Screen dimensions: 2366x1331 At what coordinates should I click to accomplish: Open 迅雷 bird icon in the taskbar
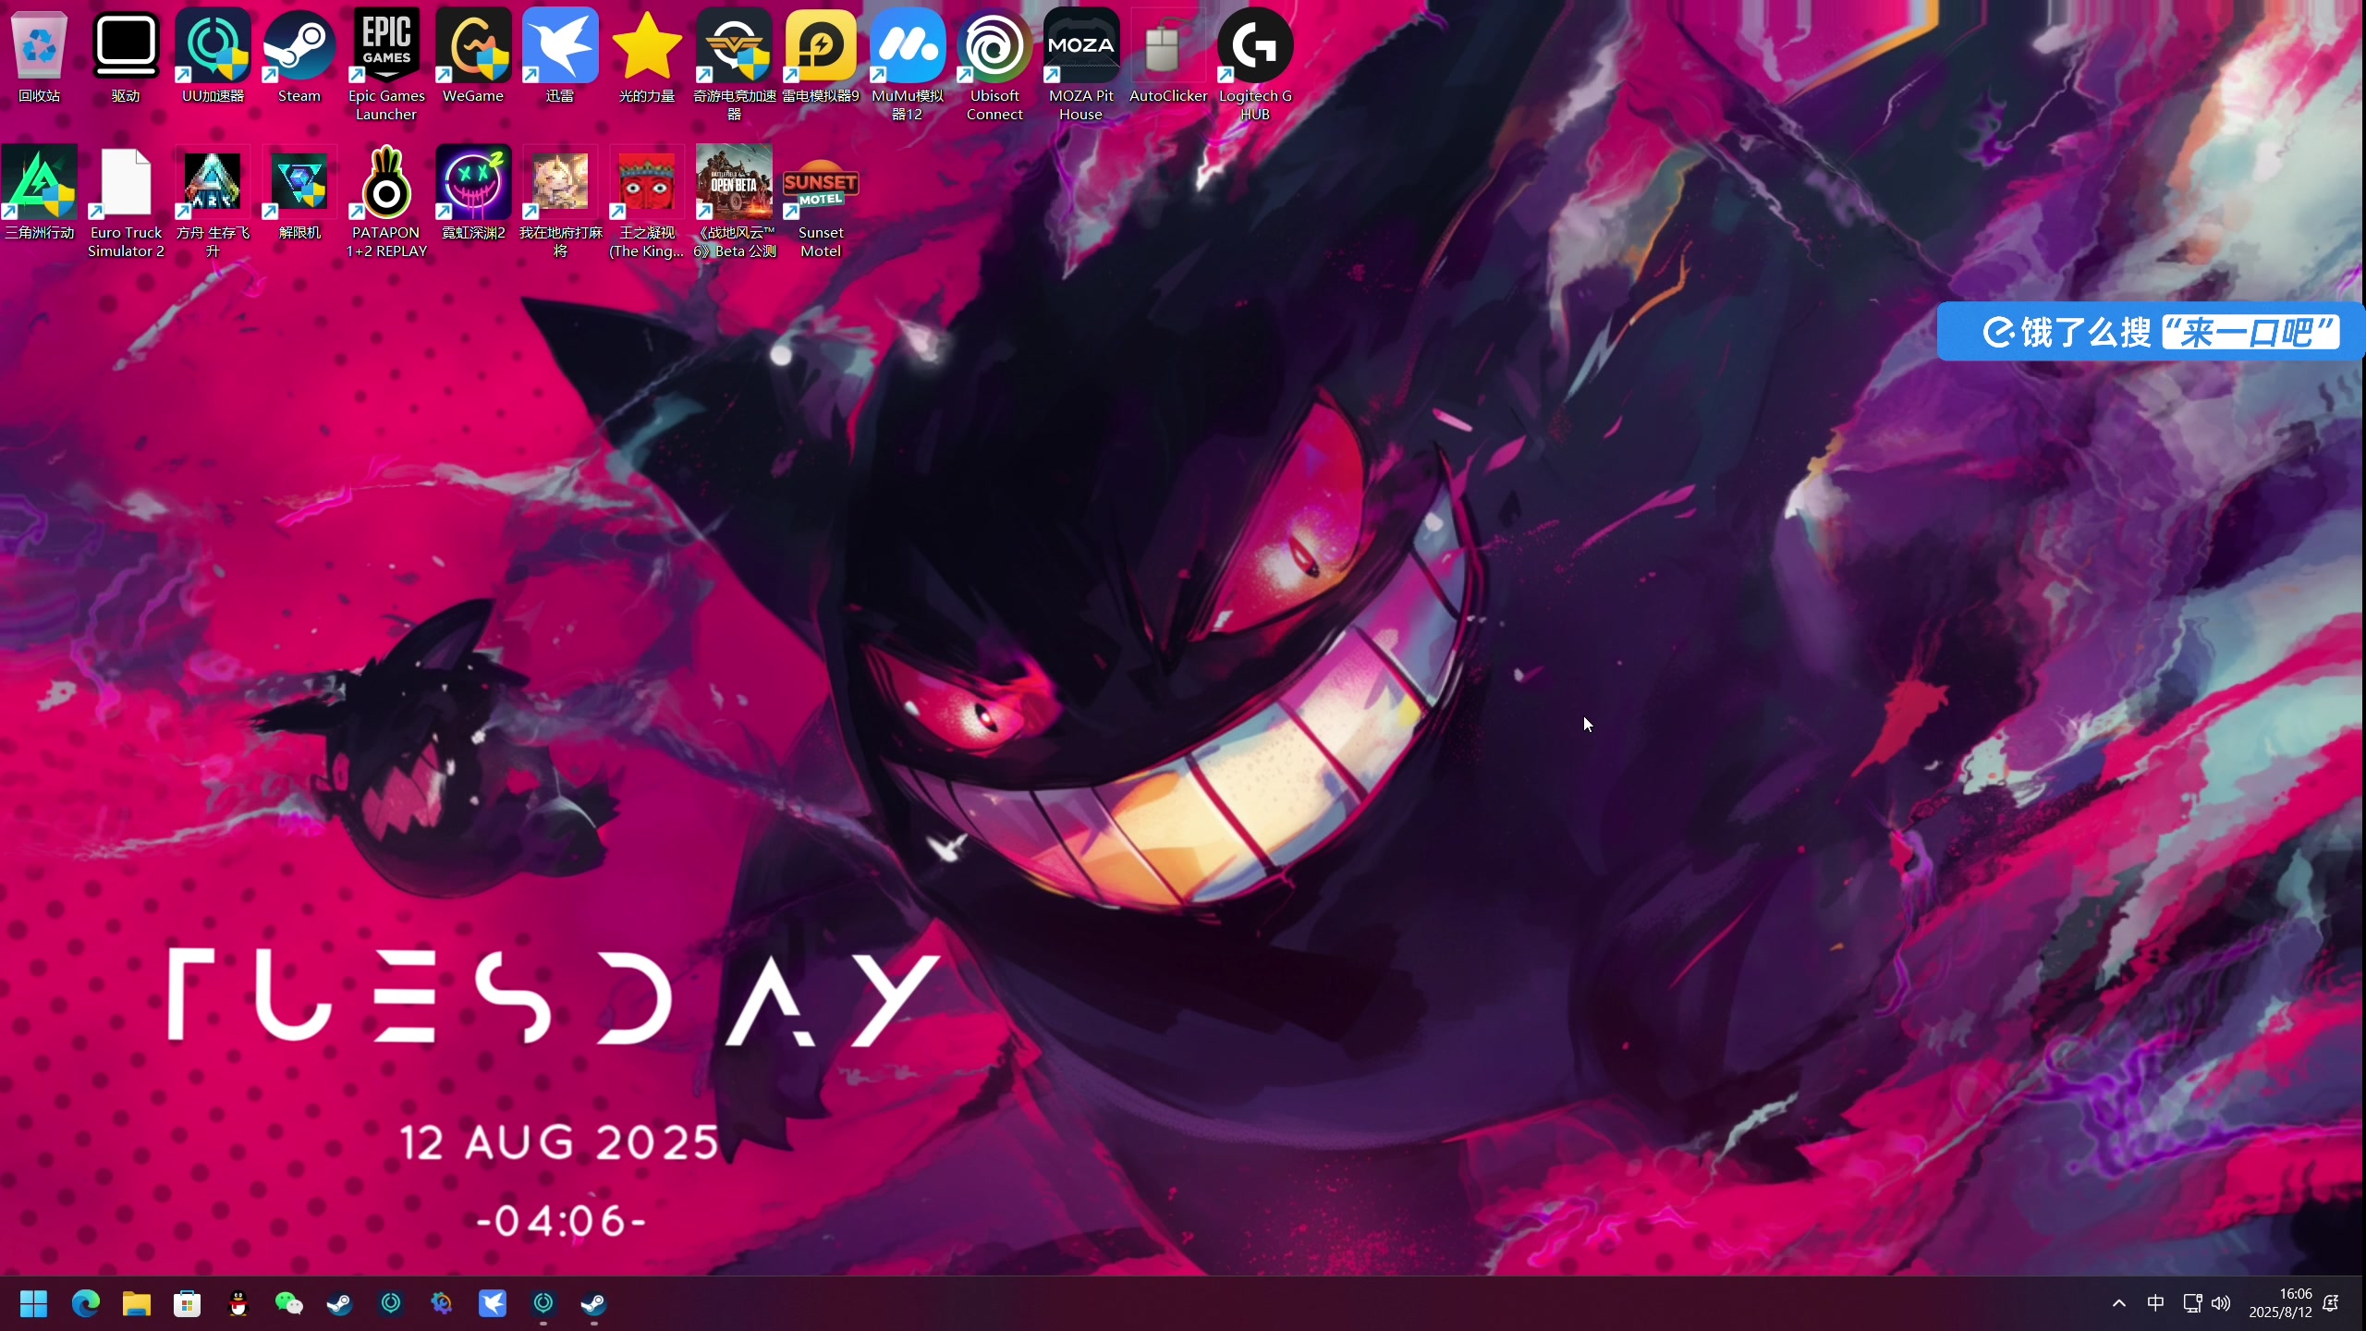493,1303
